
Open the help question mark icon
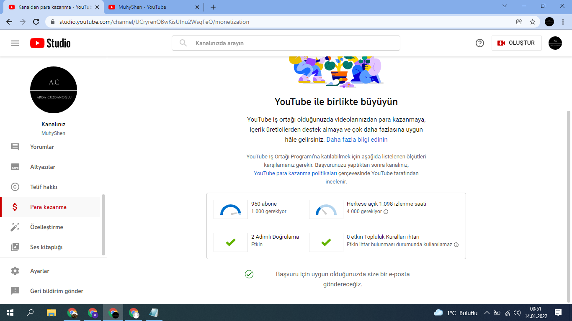[x=480, y=43]
